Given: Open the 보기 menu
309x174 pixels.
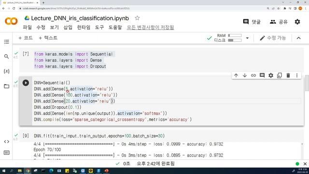Looking at the screenshot, I should (55, 27).
